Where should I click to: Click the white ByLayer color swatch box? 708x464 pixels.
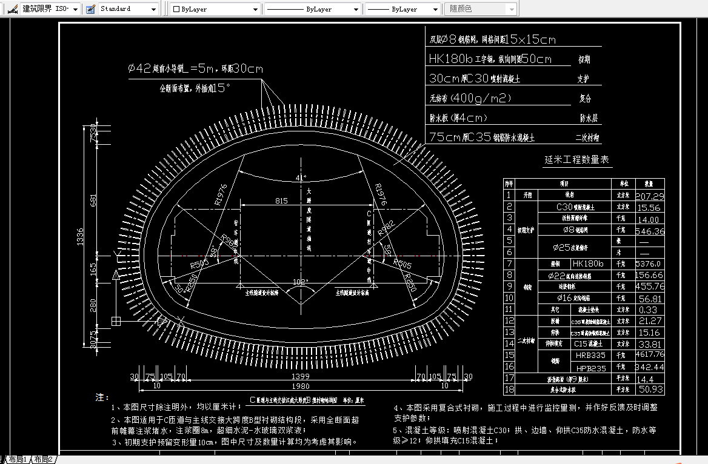click(x=176, y=9)
